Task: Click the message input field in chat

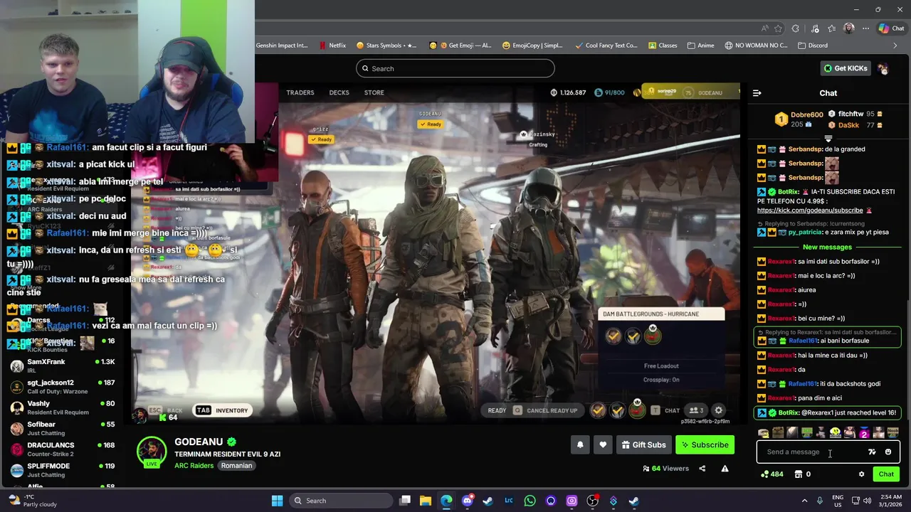Action: [811, 452]
